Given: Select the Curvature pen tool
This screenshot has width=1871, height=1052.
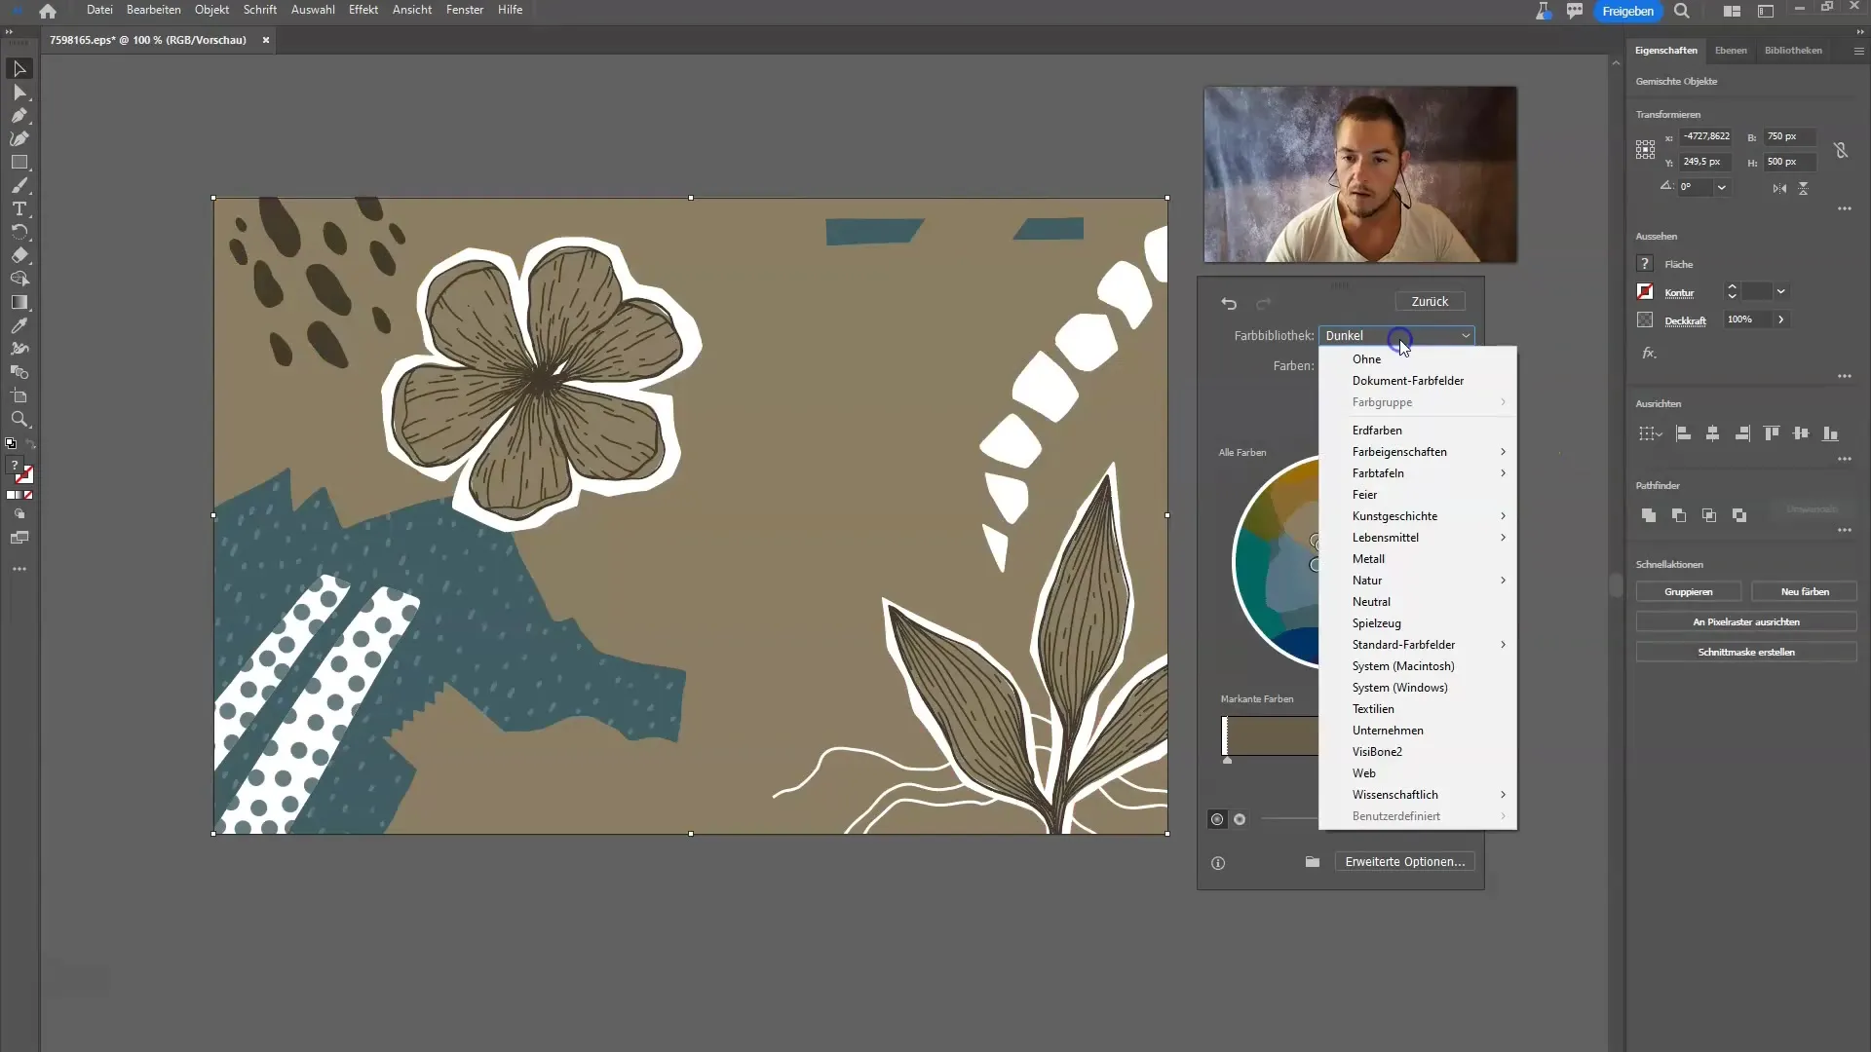Looking at the screenshot, I should pos(19,139).
